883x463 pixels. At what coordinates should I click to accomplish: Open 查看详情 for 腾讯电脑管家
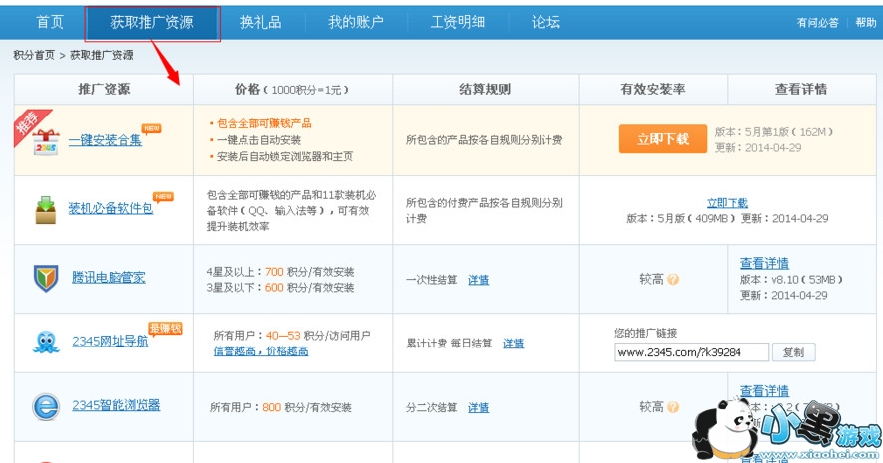click(x=764, y=263)
